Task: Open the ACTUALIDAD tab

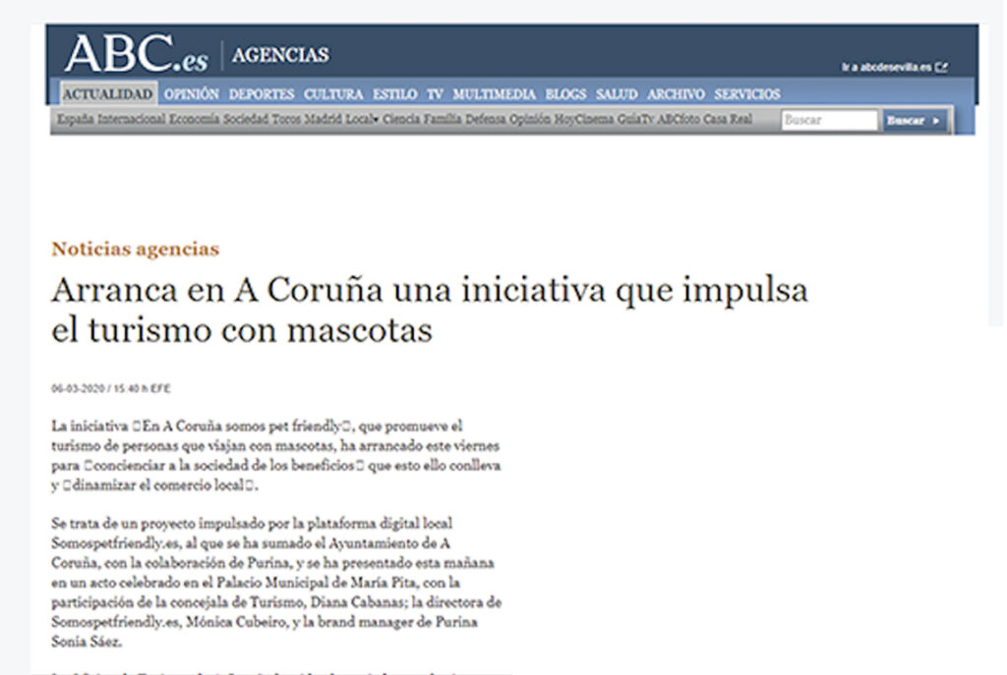Action: click(x=107, y=94)
